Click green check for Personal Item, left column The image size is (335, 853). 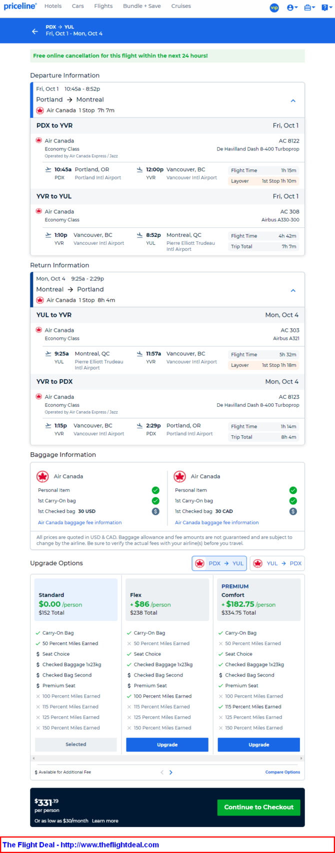coord(155,490)
